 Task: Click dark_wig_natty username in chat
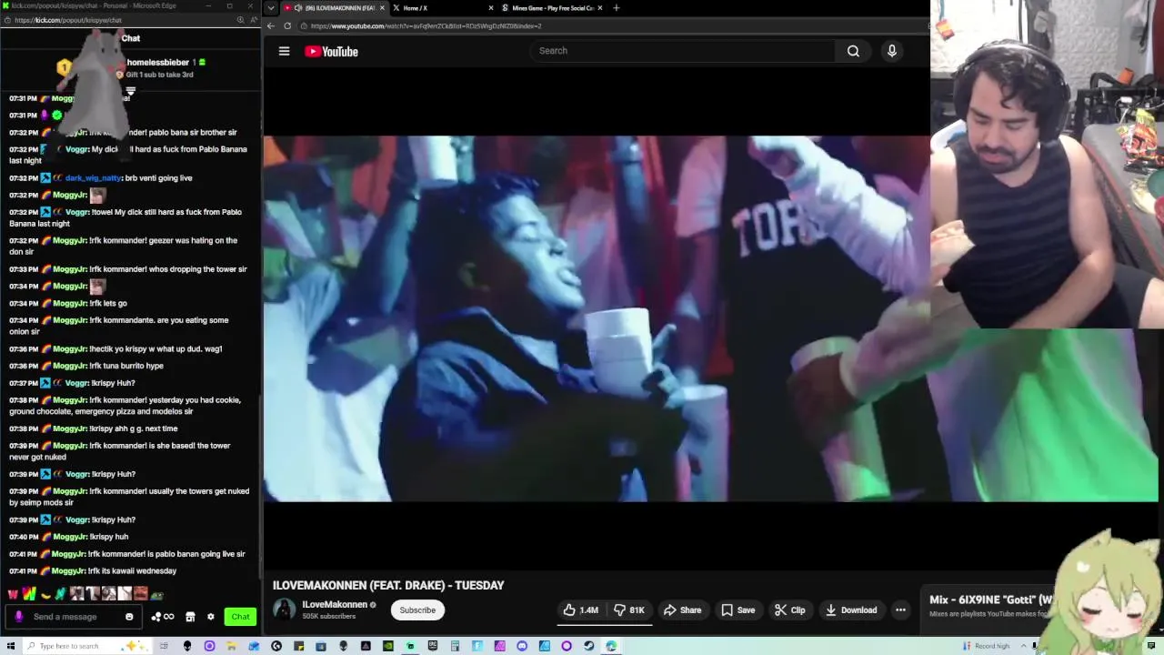point(93,178)
